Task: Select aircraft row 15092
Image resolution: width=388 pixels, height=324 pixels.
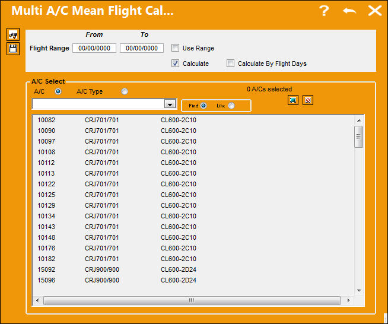Action: [x=193, y=269]
